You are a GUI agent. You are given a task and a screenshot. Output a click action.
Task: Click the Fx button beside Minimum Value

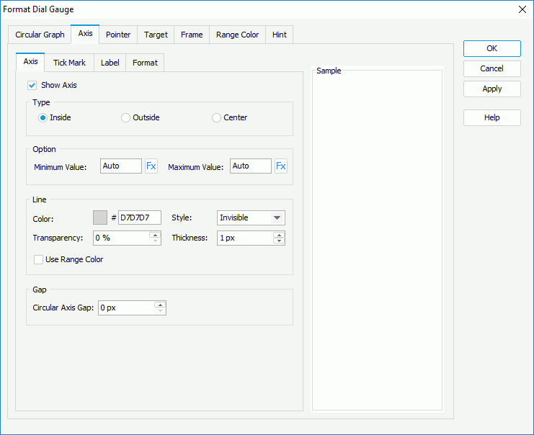151,166
